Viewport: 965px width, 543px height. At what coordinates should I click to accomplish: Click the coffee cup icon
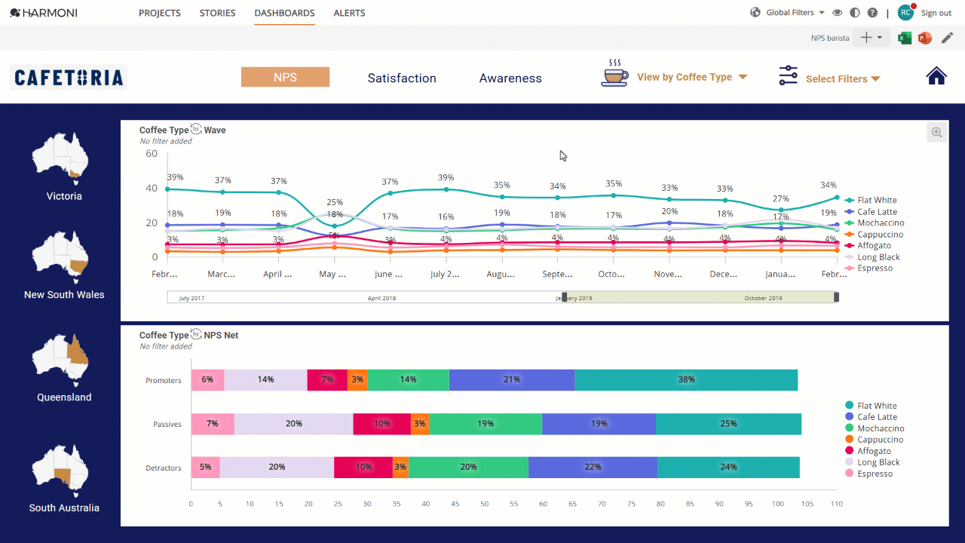click(614, 72)
